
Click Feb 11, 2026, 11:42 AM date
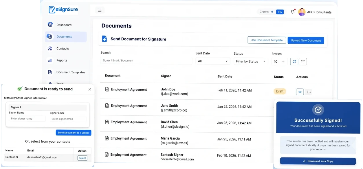234,90
